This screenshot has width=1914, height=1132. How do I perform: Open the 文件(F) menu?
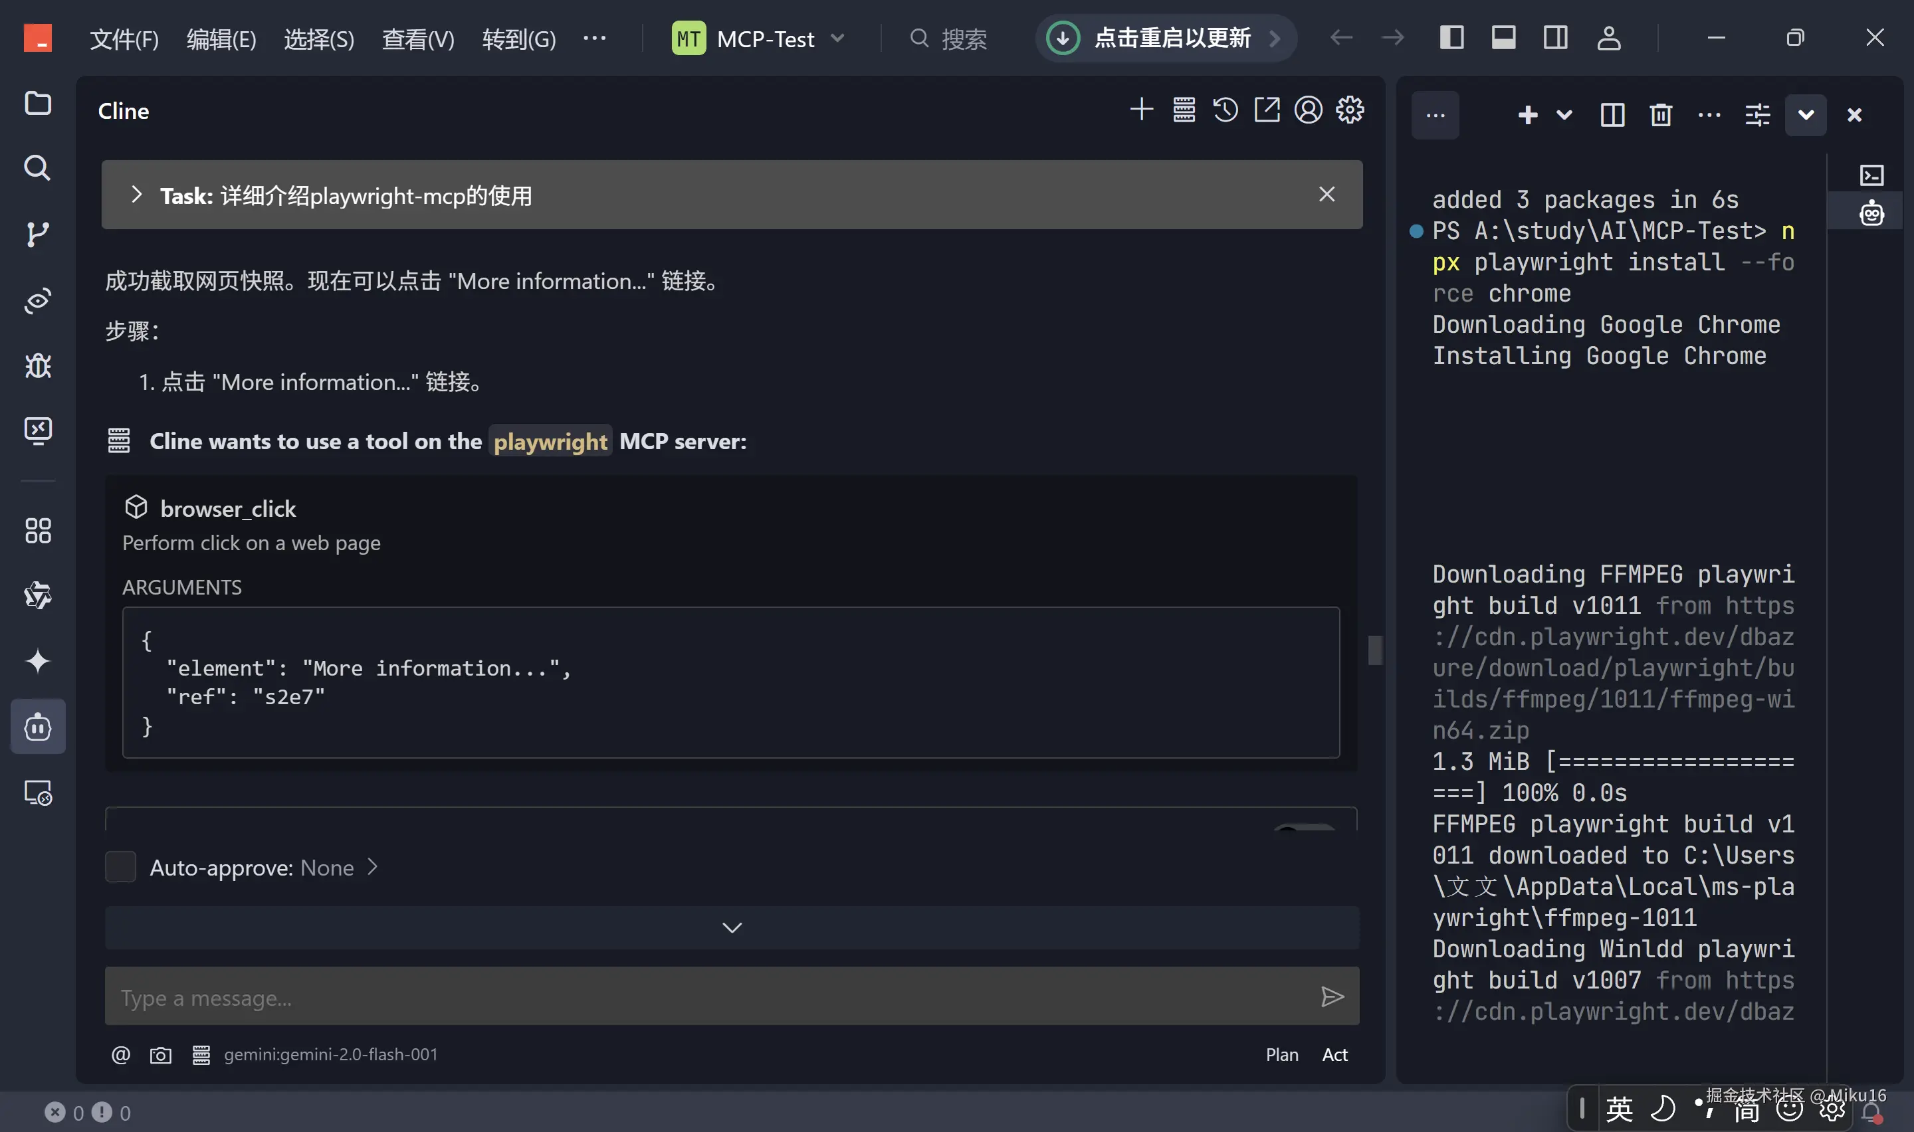(x=124, y=38)
